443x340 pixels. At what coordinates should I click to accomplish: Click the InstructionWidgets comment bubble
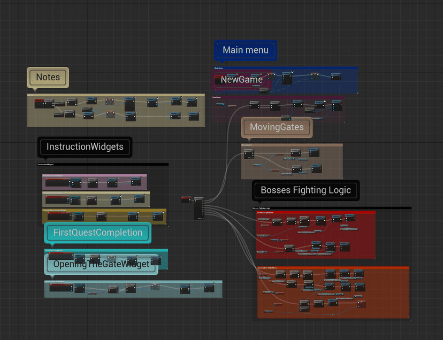85,146
